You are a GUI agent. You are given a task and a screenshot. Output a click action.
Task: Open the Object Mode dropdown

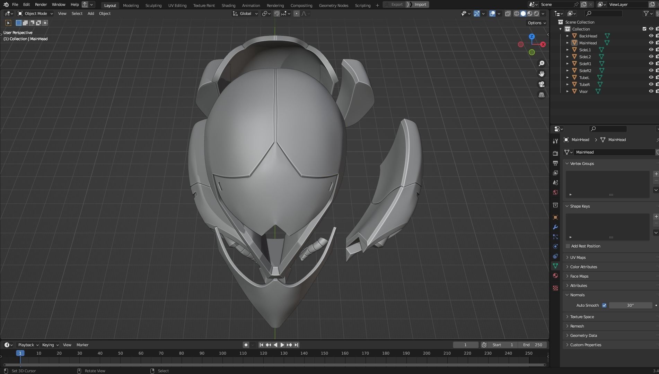[x=35, y=14]
